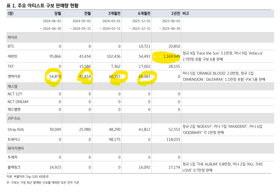Click TXT value '17,002'
280x193 pixels.
[144, 67]
